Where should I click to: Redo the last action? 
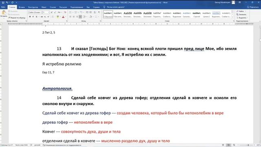pyautogui.click(x=12, y=2)
